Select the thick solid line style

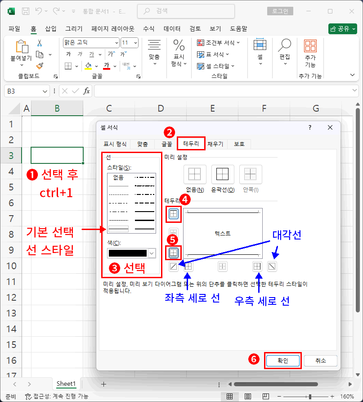145,220
